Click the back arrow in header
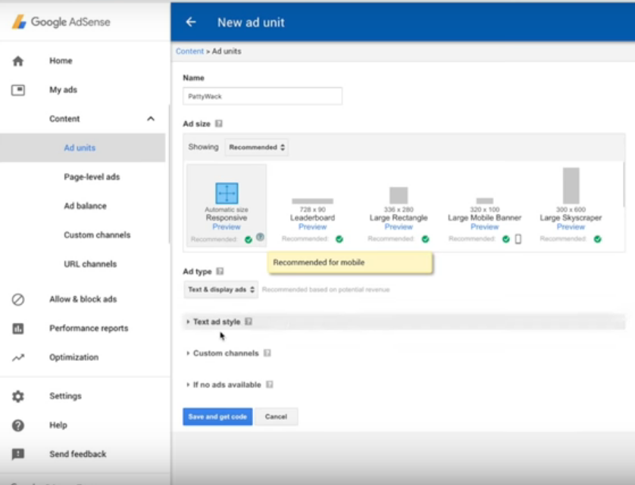The height and width of the screenshot is (485, 635). (191, 22)
